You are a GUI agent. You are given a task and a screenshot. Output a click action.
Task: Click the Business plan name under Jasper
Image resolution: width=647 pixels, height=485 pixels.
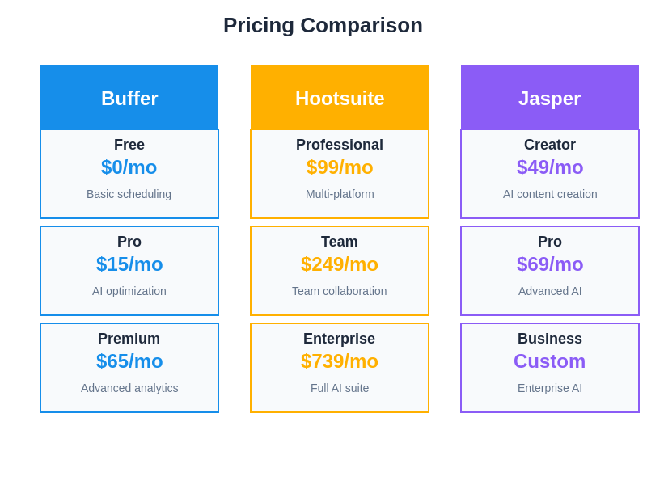point(550,339)
